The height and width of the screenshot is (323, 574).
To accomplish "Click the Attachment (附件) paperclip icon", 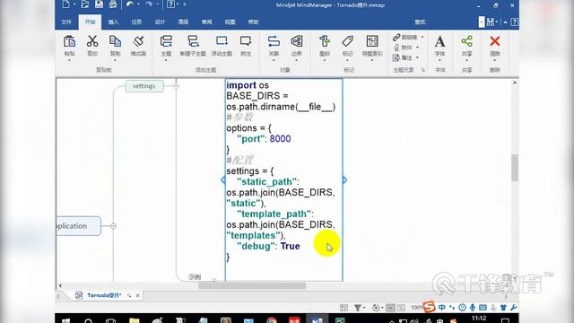I will 396,48.
